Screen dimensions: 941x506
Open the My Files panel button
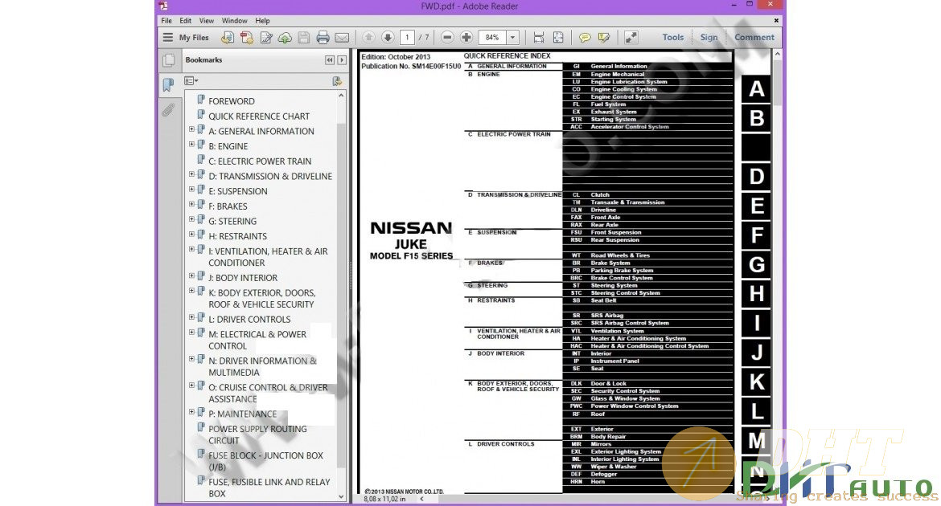point(186,37)
